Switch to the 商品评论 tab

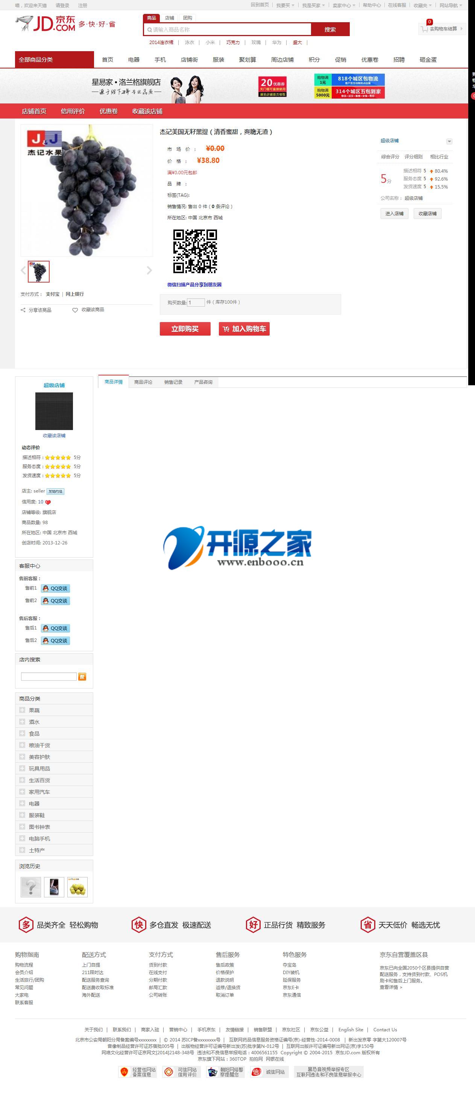pos(143,382)
